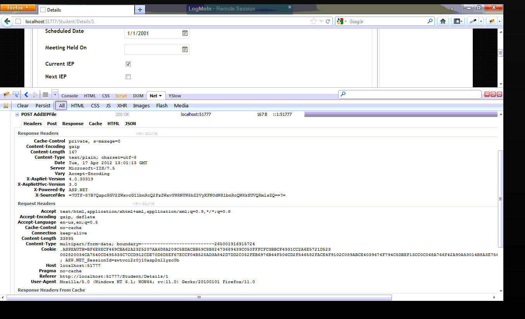The image size is (525, 319).
Task: Deactivate Firebug with the red power icon
Action: tap(499, 94)
